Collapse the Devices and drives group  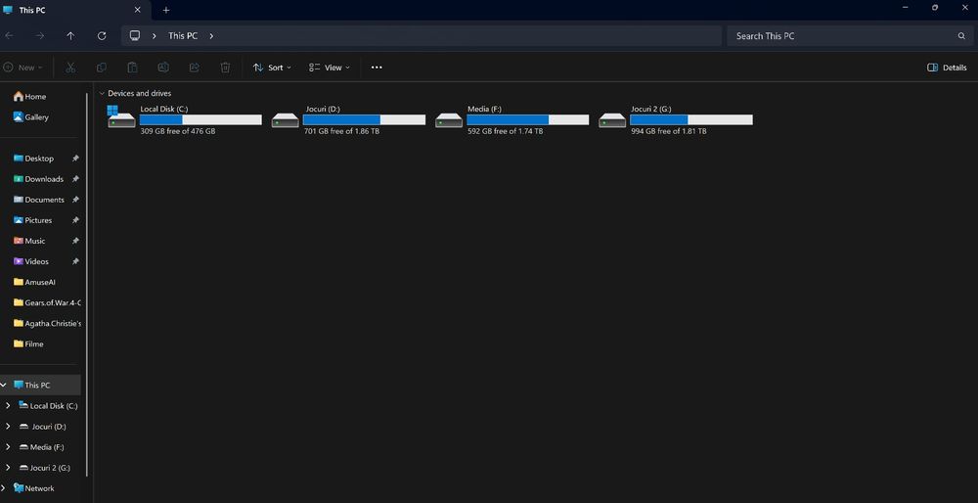pyautogui.click(x=102, y=94)
